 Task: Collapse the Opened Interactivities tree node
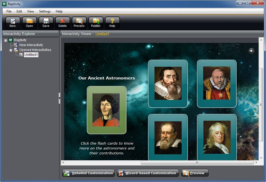(11, 50)
